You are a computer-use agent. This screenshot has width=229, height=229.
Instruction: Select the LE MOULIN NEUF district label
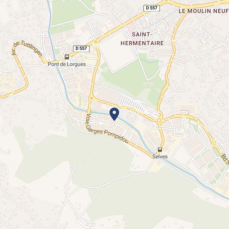click(204, 11)
